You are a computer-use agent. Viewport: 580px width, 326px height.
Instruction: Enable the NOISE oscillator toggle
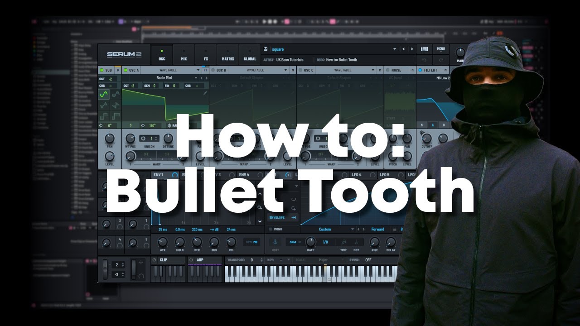[387, 70]
